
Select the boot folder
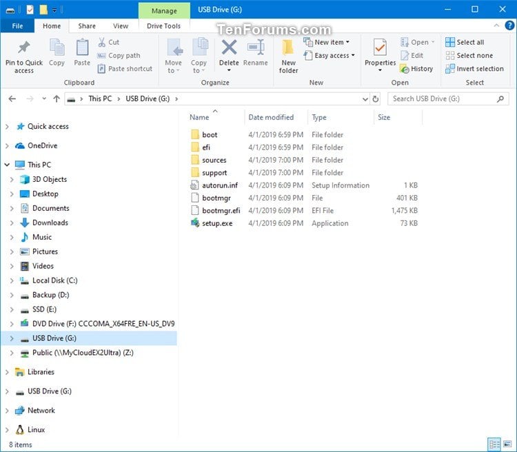pos(210,134)
